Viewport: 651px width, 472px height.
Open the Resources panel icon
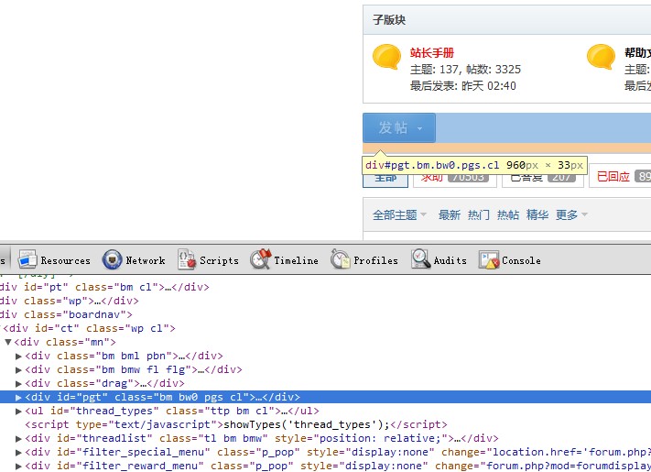27,259
